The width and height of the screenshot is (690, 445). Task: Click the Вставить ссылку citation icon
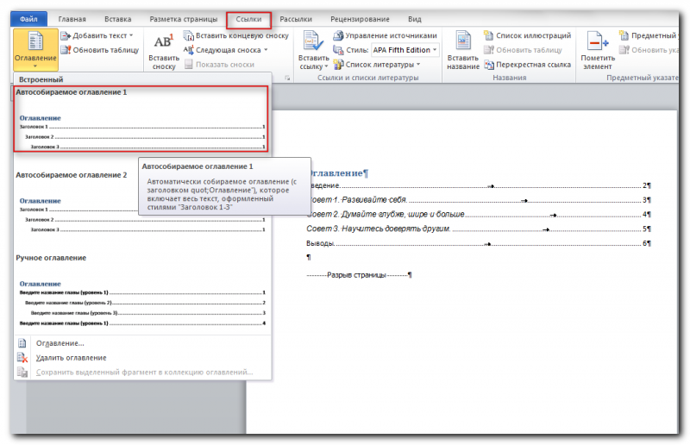tap(313, 41)
